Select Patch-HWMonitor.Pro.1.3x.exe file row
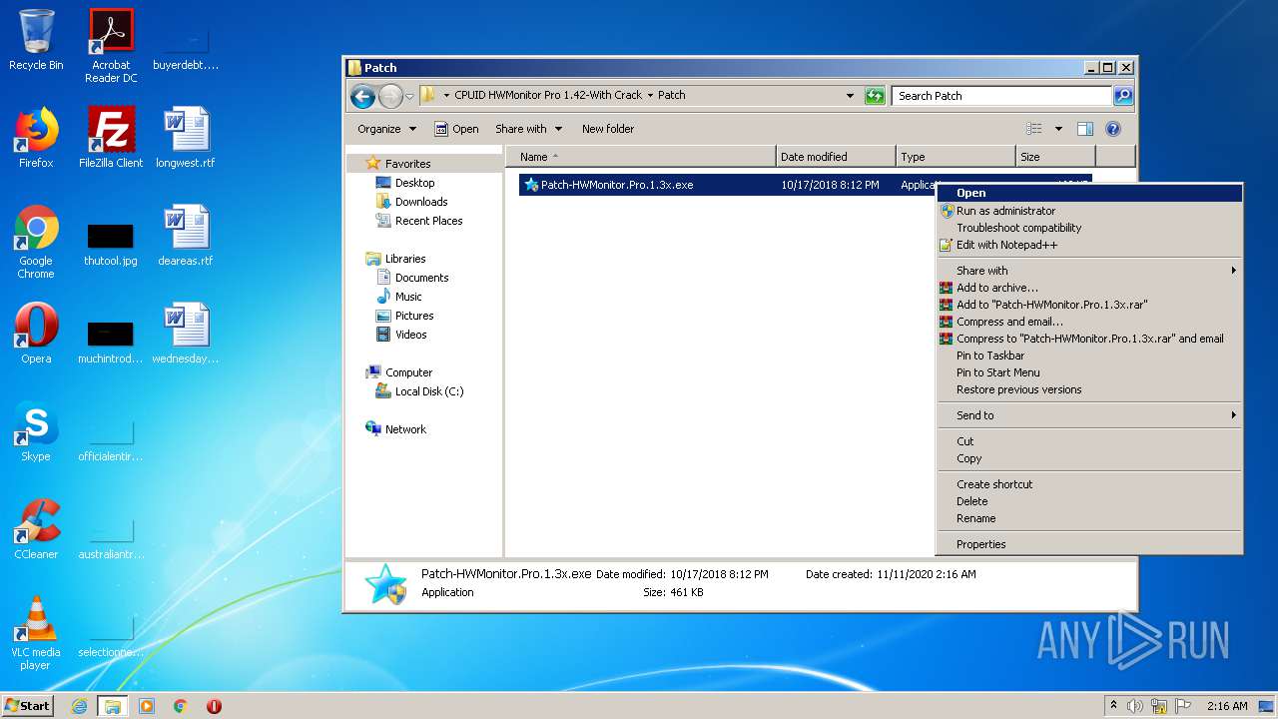Viewport: 1278px width, 719px height. 727,185
